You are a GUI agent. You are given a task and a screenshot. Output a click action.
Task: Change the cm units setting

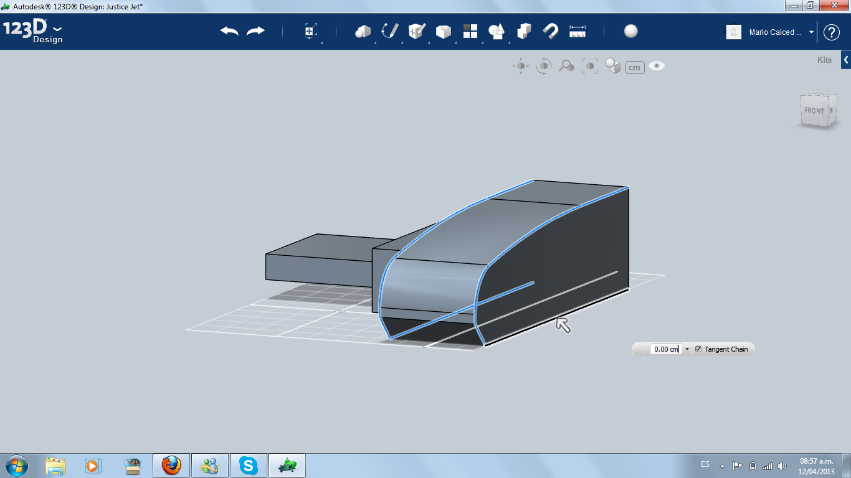click(x=635, y=67)
